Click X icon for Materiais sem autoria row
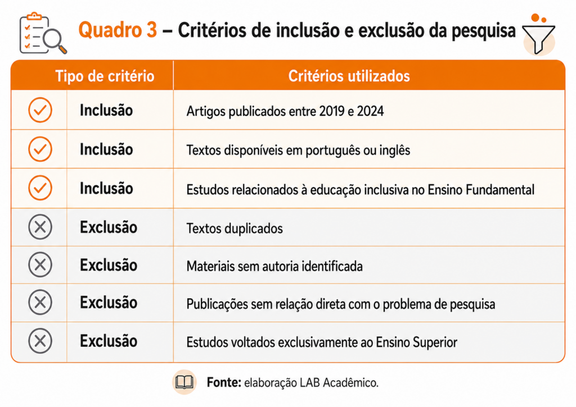The height and width of the screenshot is (407, 576). pyautogui.click(x=40, y=265)
